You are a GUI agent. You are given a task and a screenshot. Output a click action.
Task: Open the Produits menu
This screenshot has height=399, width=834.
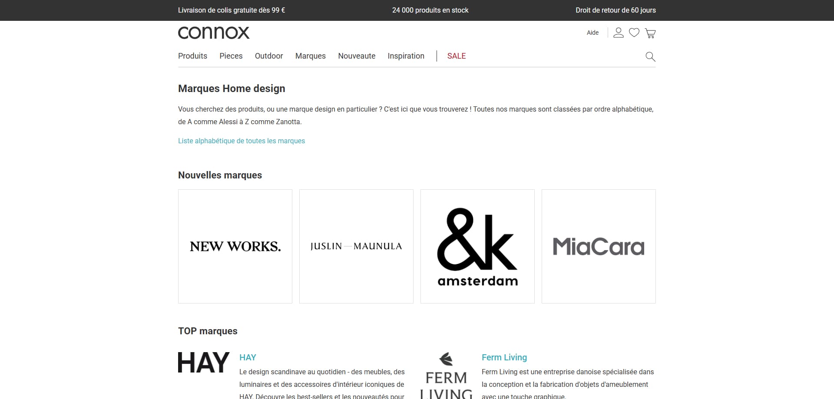click(192, 56)
